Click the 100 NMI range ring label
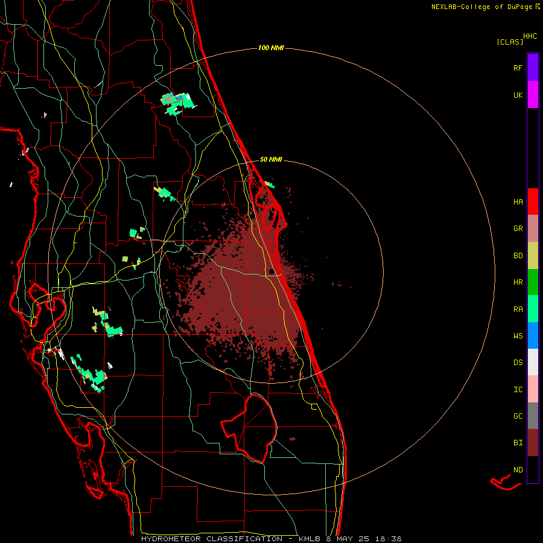This screenshot has width=543, height=543. (x=271, y=48)
